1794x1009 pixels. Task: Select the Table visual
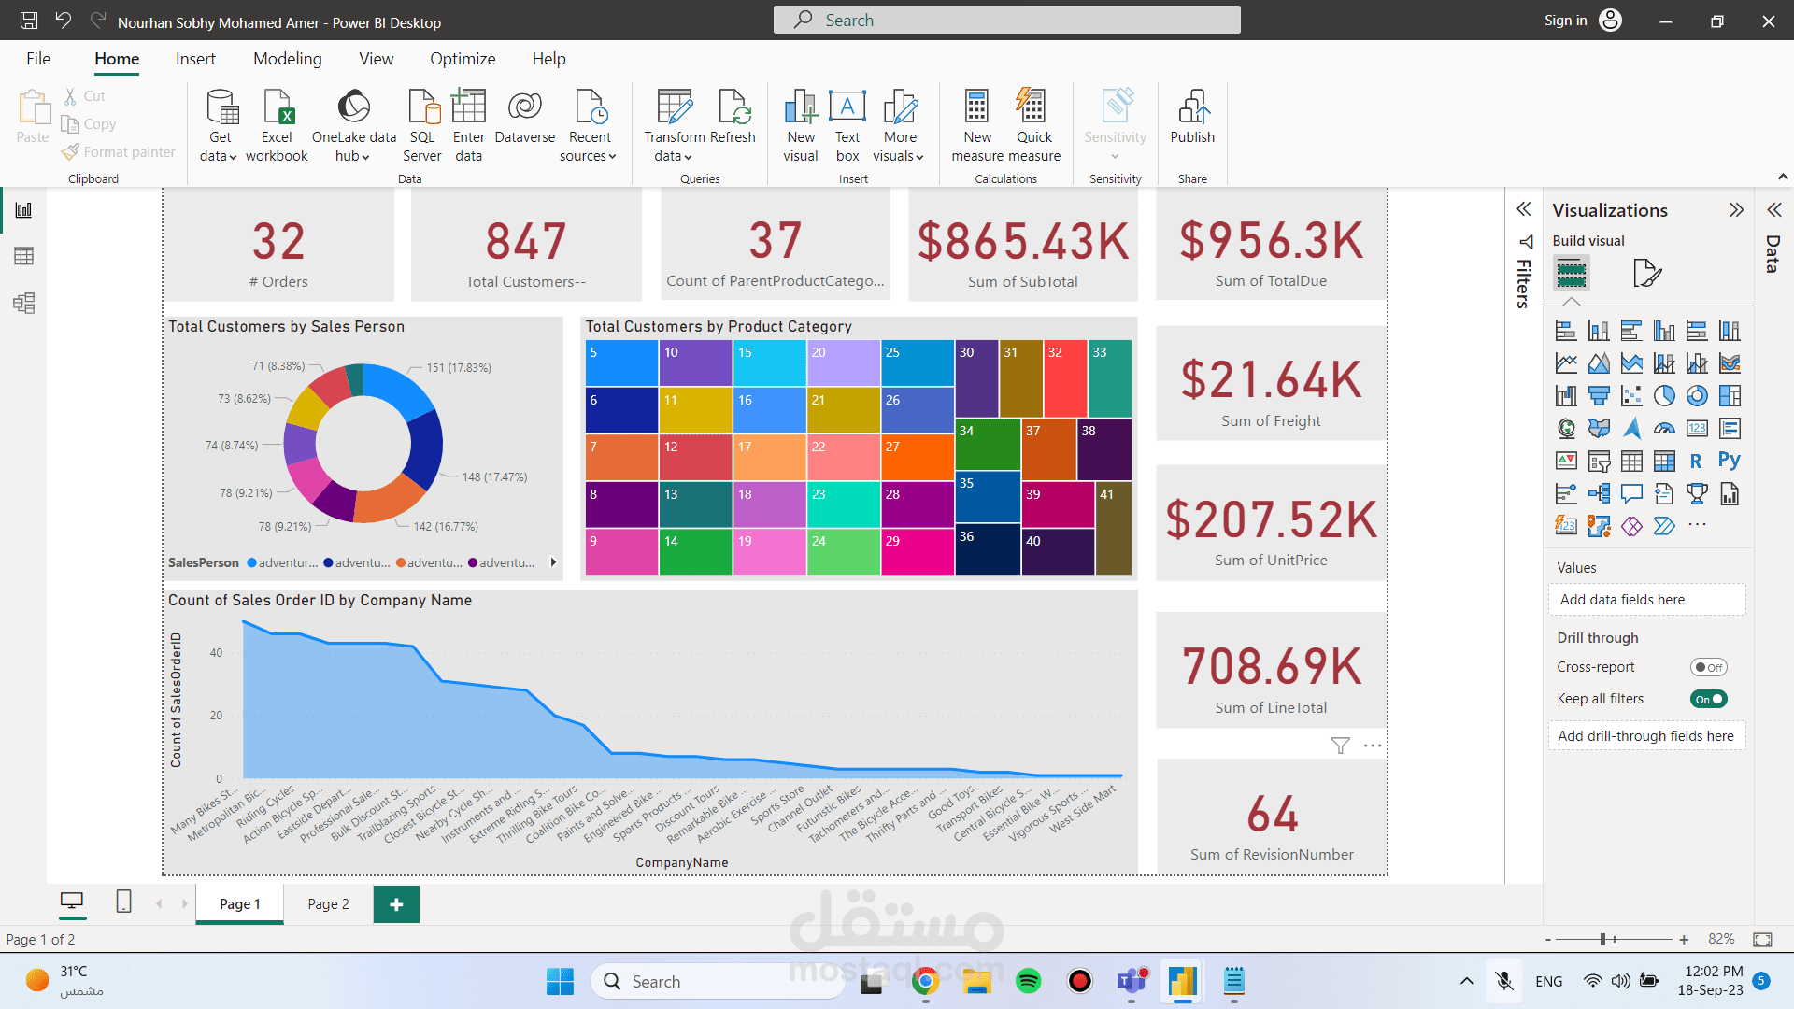coord(1631,462)
